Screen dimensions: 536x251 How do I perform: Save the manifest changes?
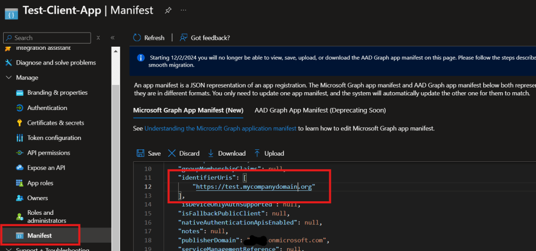tap(148, 154)
